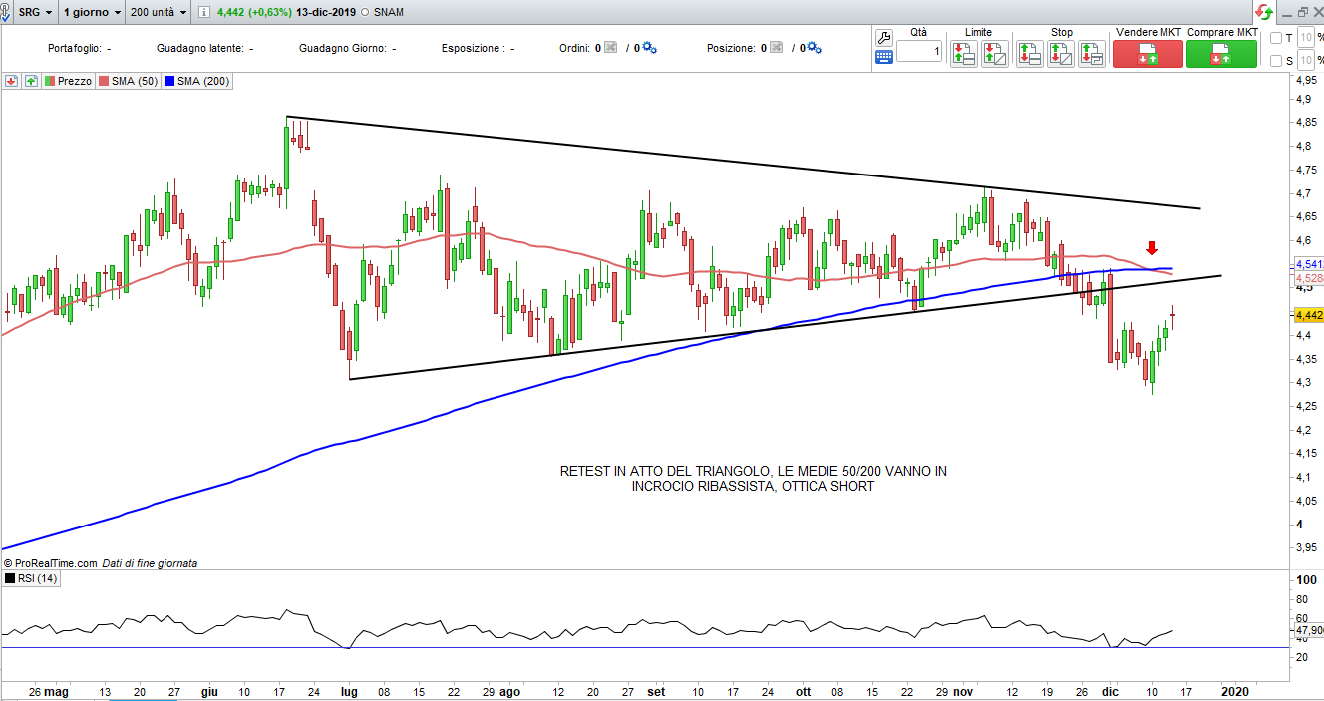Select the SMA (200) indicator label
Viewport: 1324px width, 701px height.
tap(197, 81)
